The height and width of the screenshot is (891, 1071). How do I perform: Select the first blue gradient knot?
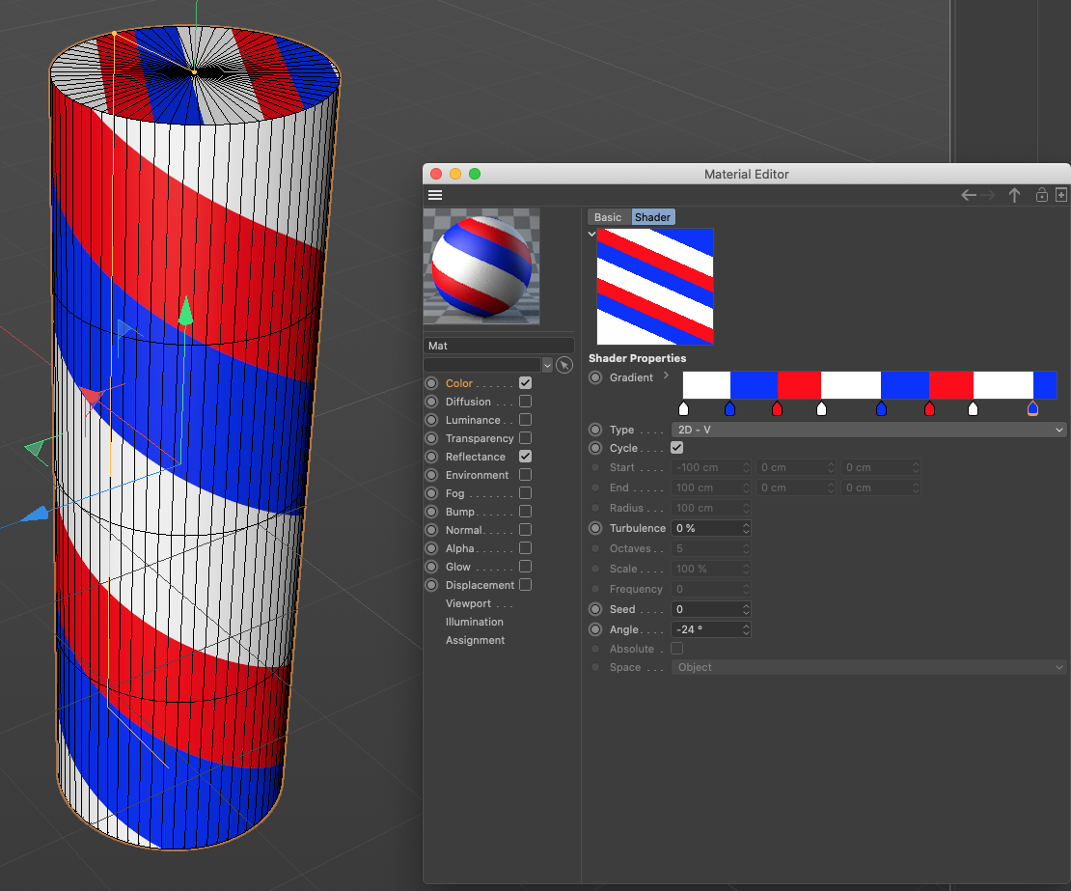coord(729,408)
